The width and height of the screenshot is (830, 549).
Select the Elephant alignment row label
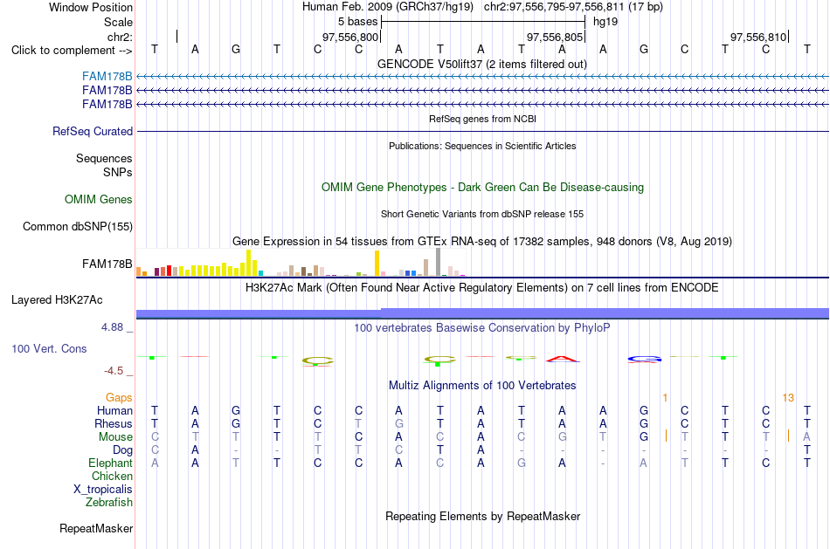click(x=110, y=463)
